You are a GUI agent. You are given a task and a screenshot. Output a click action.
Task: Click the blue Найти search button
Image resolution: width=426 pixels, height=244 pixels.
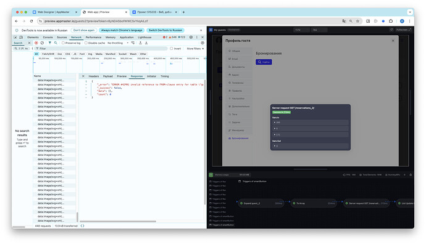coord(264,62)
